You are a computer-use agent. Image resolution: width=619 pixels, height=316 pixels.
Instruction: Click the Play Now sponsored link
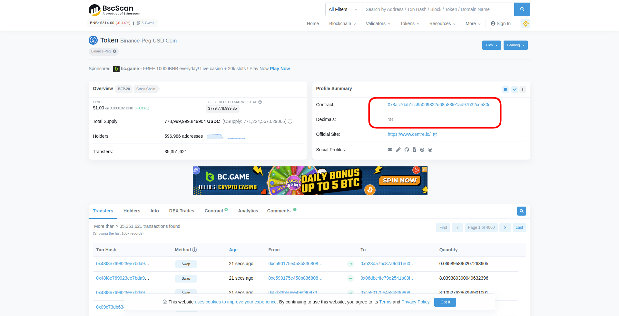click(280, 69)
